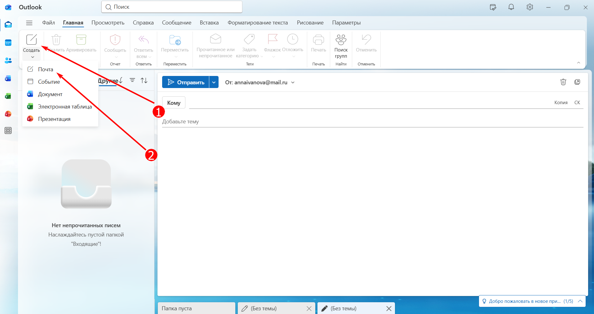Viewport: 594px width, 314px height.
Task: Open the Calendar icon in left sidebar
Action: [x=8, y=43]
